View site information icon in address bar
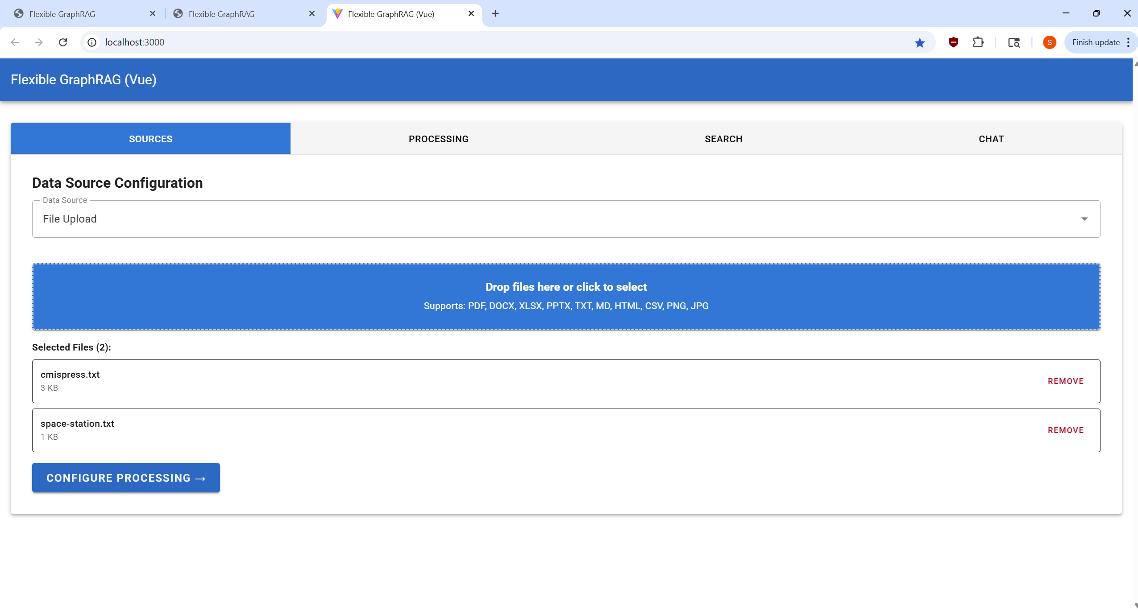 (x=92, y=42)
